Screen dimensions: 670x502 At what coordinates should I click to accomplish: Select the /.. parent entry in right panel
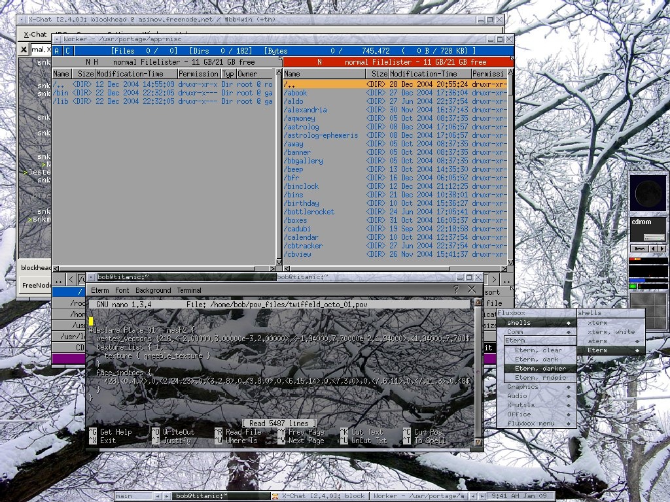[395, 84]
